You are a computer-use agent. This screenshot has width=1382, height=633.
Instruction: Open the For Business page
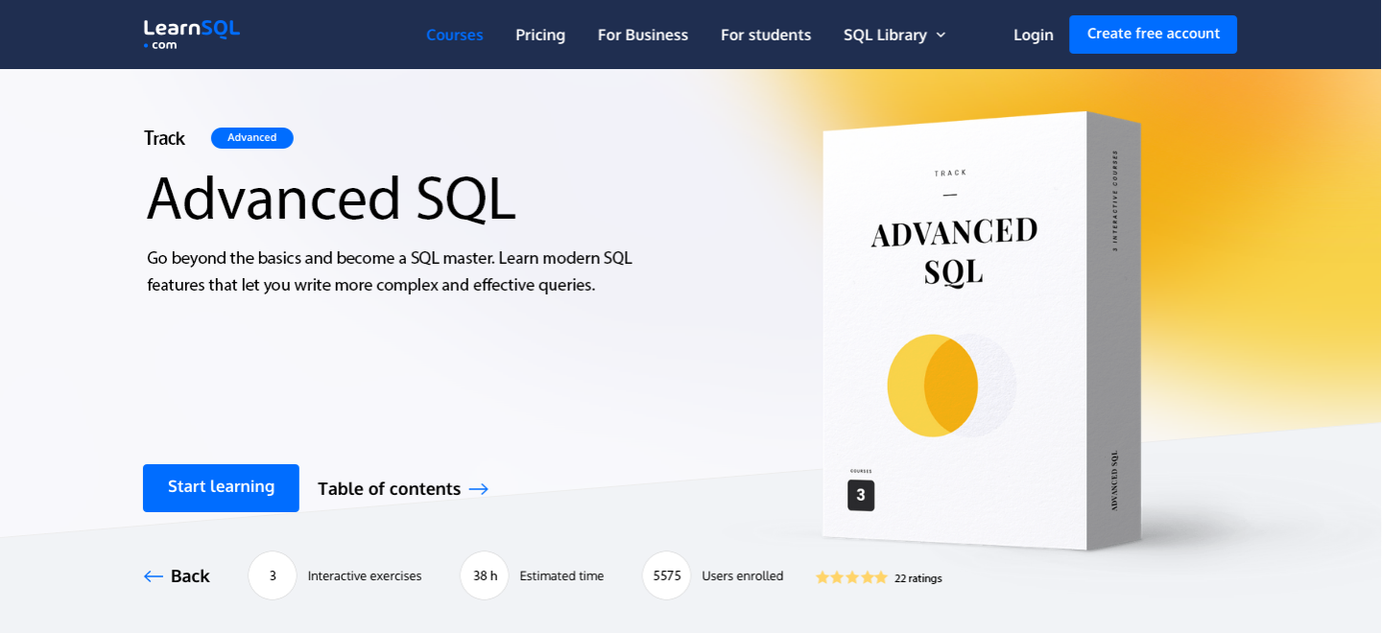[x=642, y=35]
